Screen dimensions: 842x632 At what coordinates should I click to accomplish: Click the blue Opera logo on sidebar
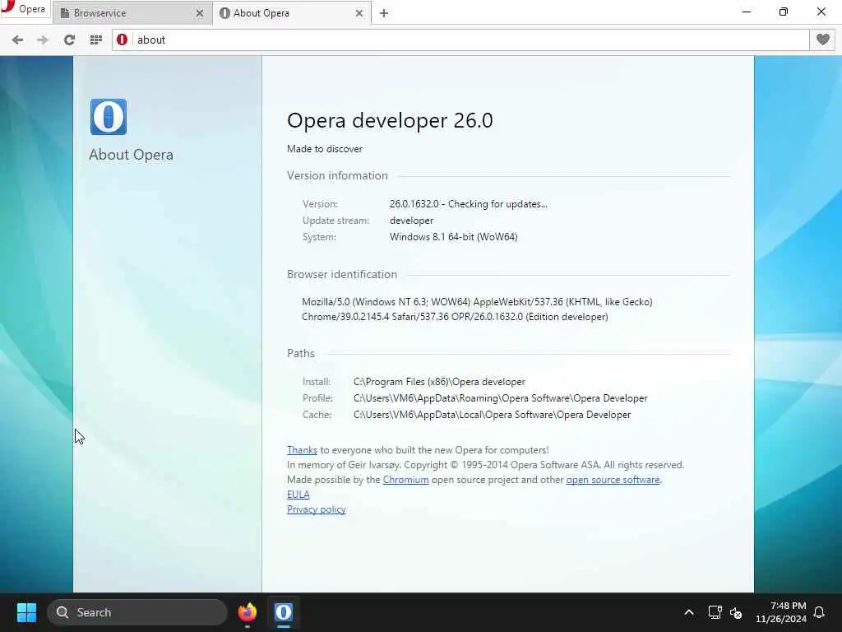(x=109, y=117)
